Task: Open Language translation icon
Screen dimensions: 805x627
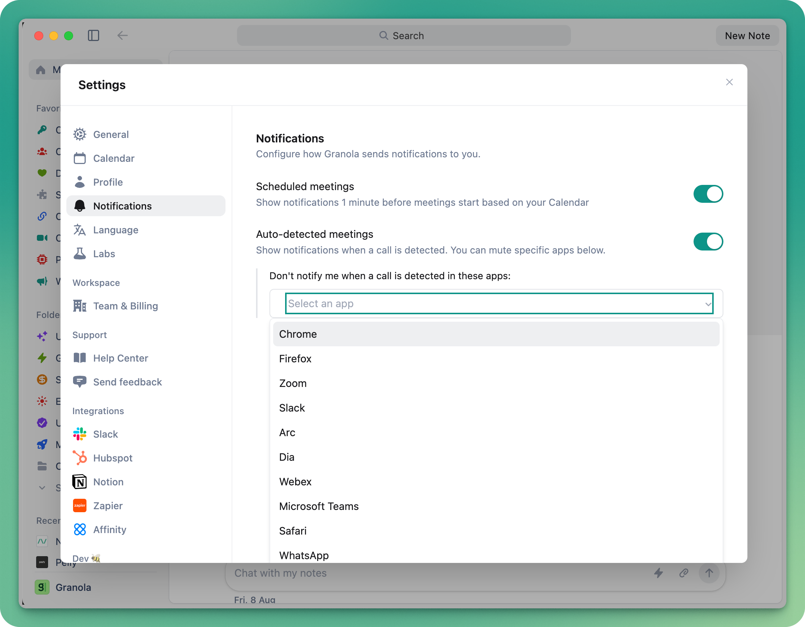Action: [79, 230]
